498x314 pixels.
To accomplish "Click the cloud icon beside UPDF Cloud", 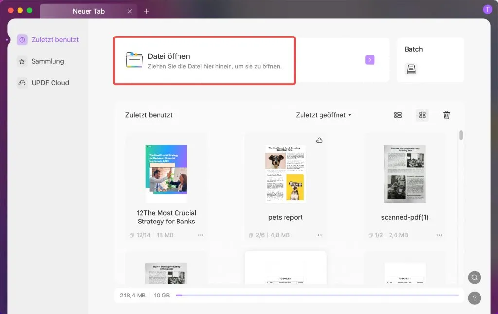I will coord(22,83).
